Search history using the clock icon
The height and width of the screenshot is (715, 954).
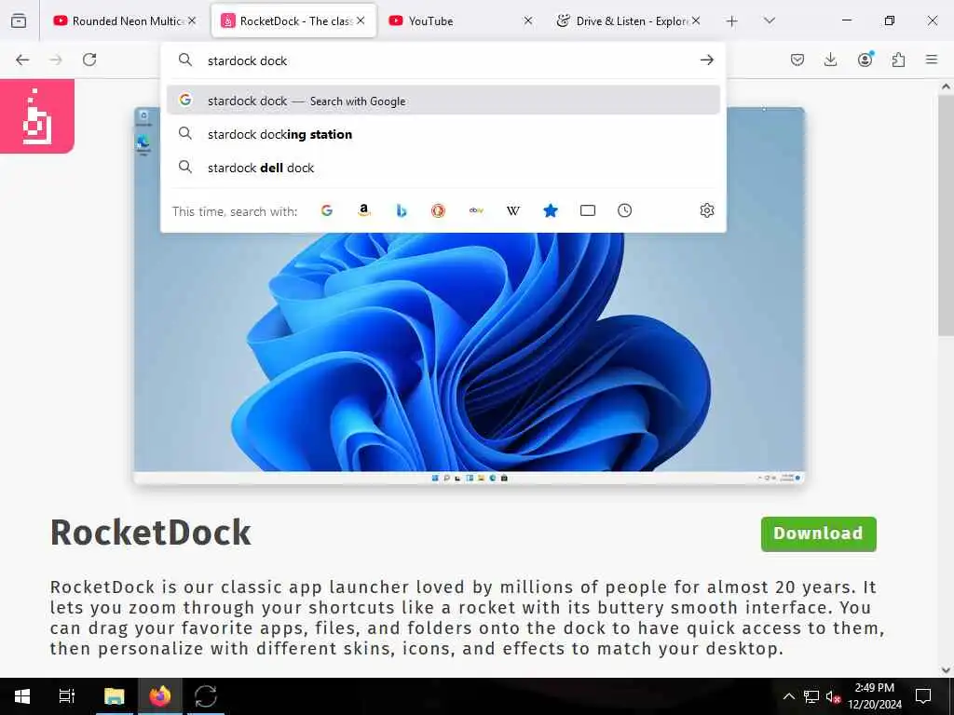click(x=624, y=210)
